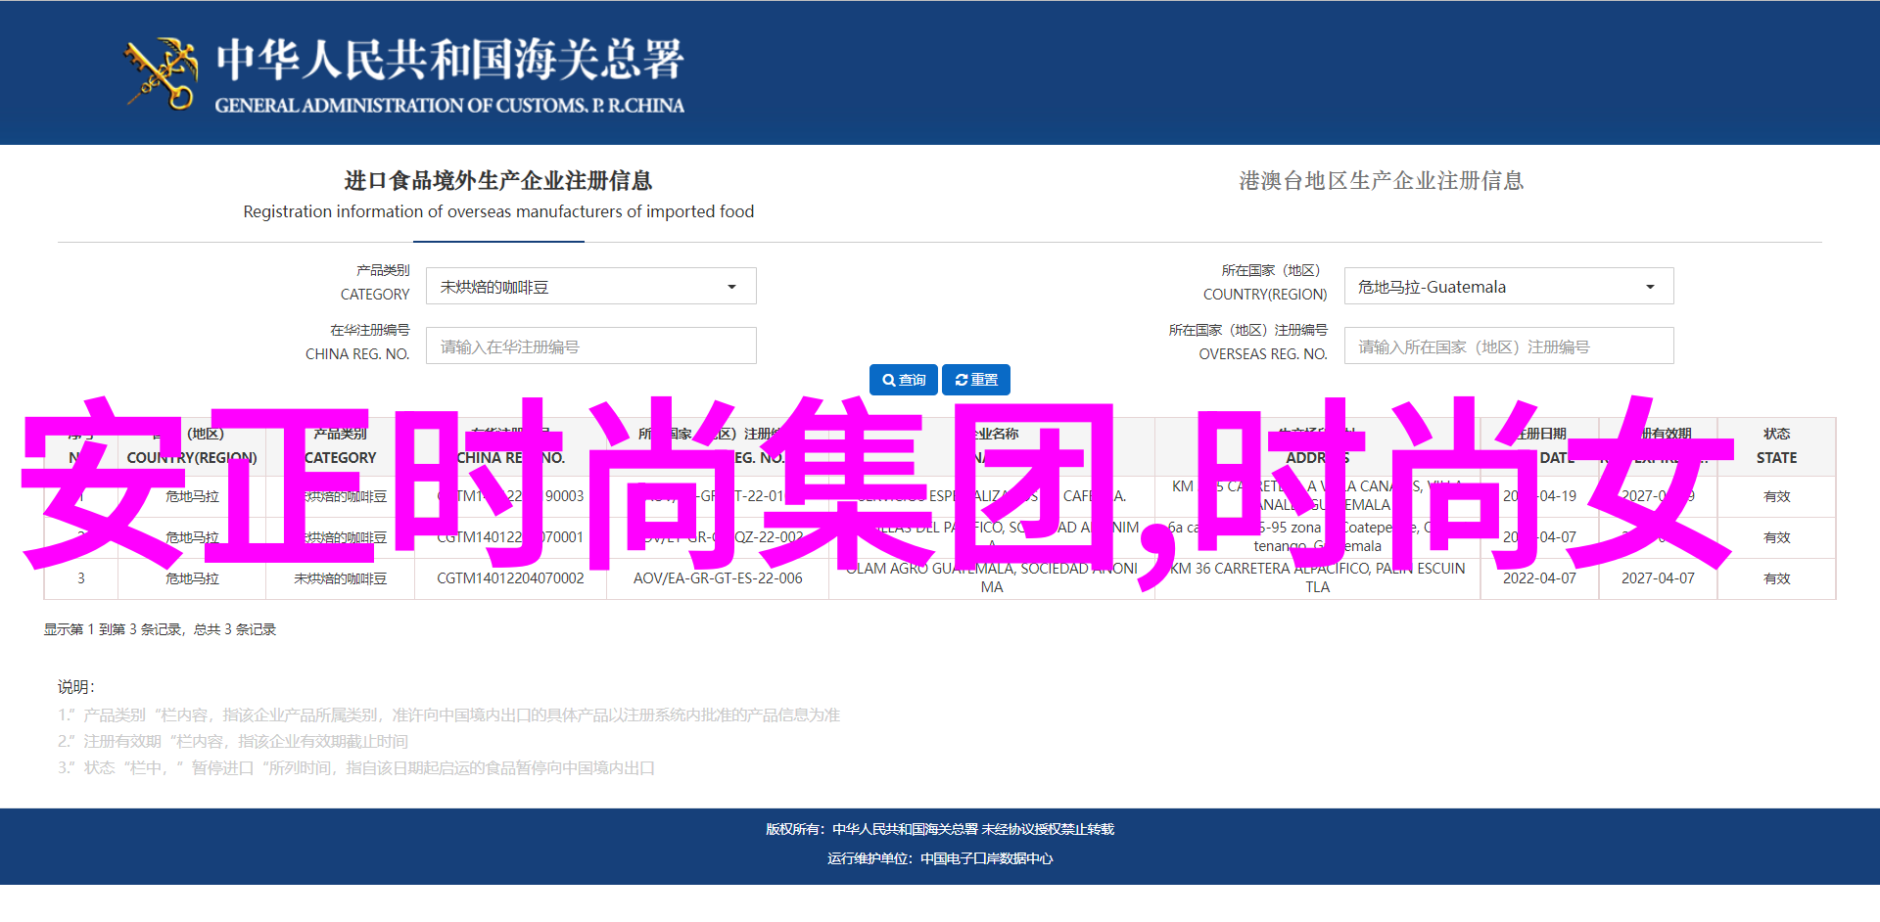Screen dimensions: 1880x922
Task: Click 有效 status in the first row
Action: coord(1776,496)
